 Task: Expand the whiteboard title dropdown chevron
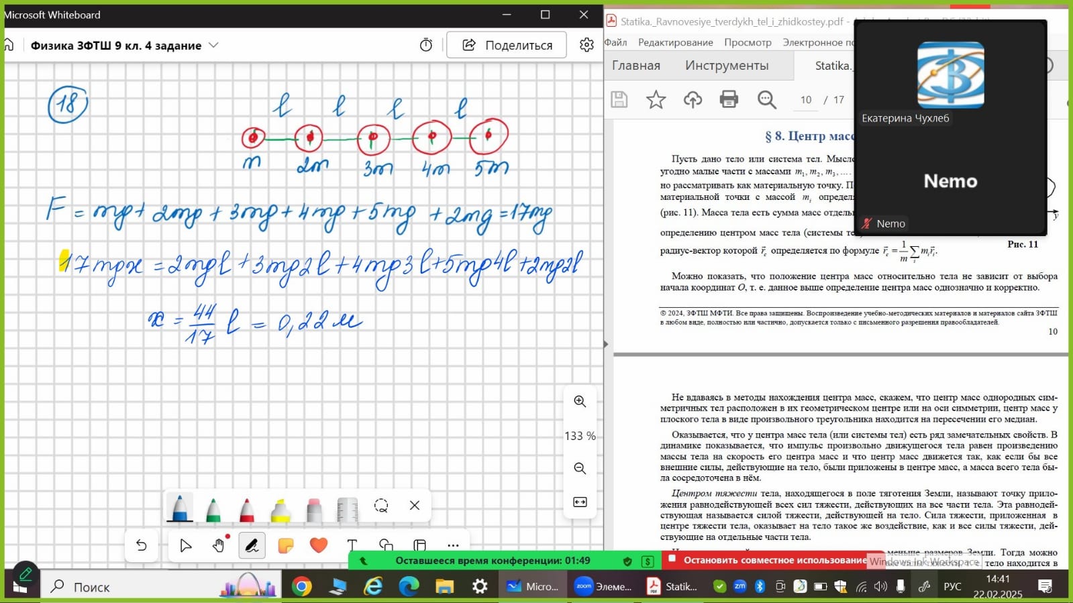click(213, 45)
